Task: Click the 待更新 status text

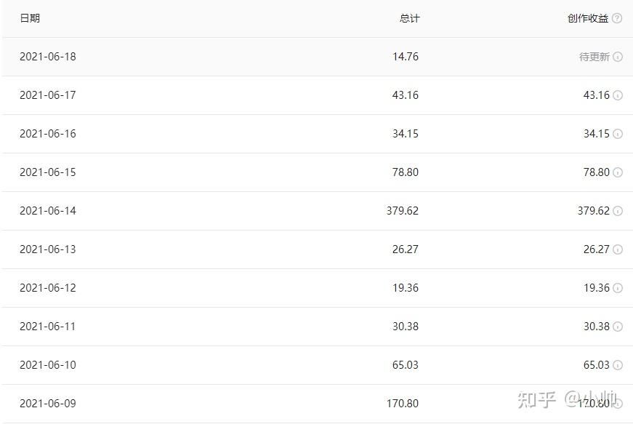Action: (x=594, y=57)
